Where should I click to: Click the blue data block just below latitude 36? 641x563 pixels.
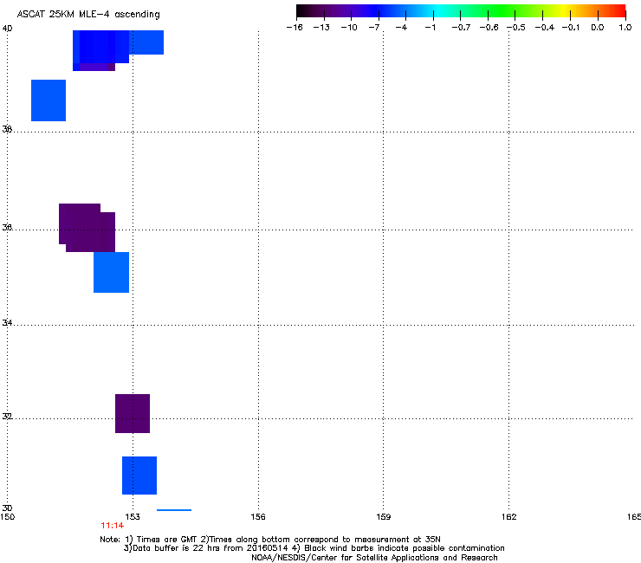[x=111, y=272]
